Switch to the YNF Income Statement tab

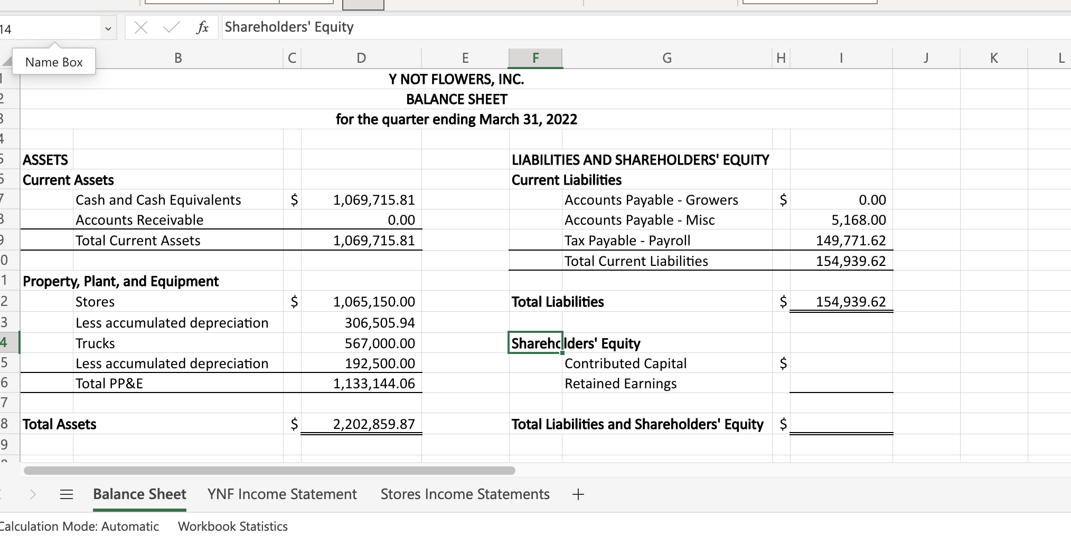coord(281,495)
